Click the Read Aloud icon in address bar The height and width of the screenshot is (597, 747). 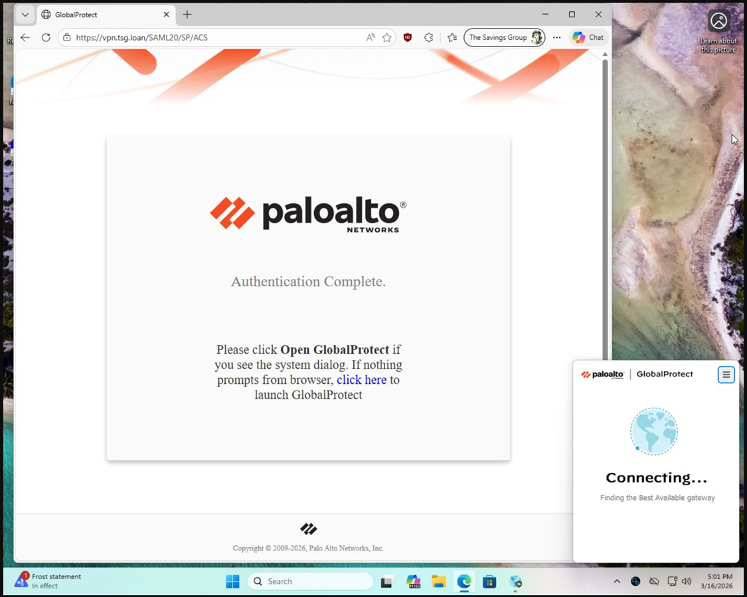[x=371, y=38]
